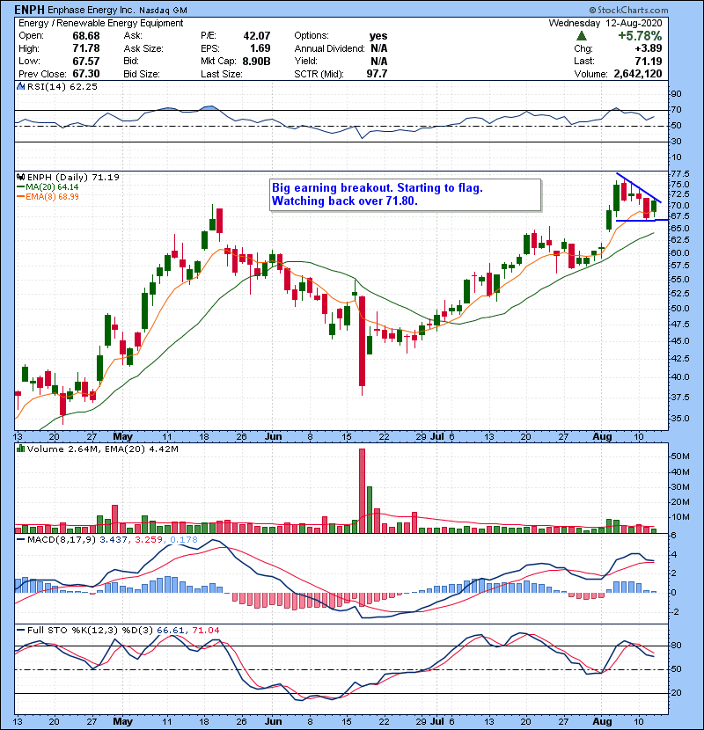This screenshot has width=704, height=730.
Task: Click the Nasdaq GM exchange label
Action: tap(163, 11)
